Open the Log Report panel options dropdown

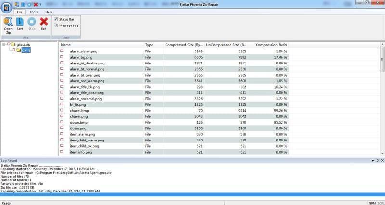(x=372, y=160)
